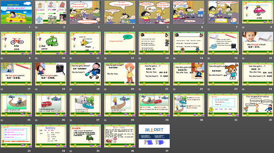Click the animation star under slide 9
This screenshot has height=153, width=274.
pyautogui.click(x=2, y=58)
